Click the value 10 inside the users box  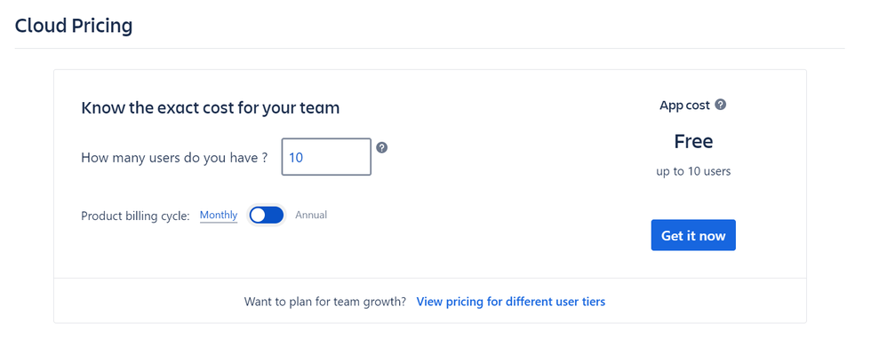(x=296, y=157)
